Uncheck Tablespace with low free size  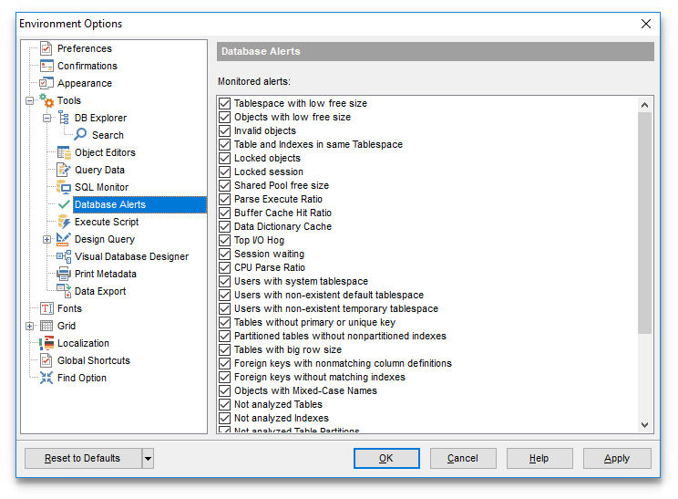click(x=225, y=104)
